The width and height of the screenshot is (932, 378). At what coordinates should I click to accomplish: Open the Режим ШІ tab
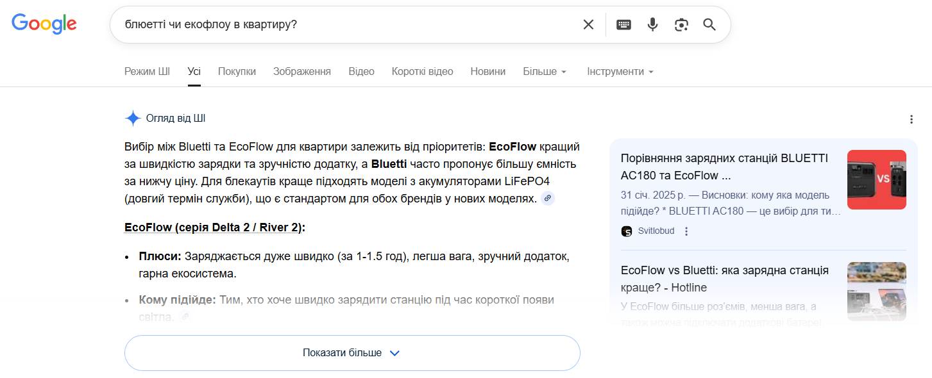pos(147,71)
